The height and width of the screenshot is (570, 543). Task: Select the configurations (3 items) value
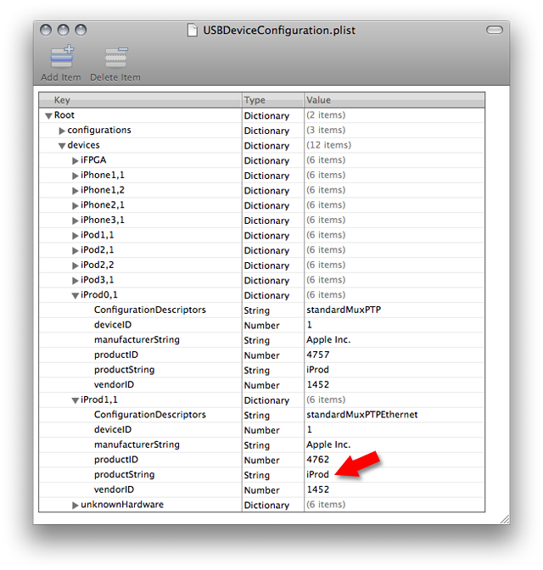tap(326, 130)
